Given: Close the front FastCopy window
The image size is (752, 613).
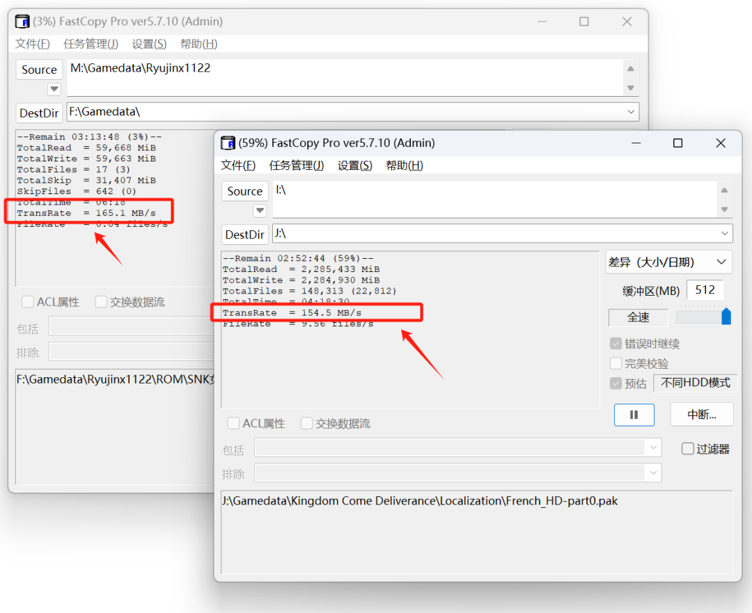Looking at the screenshot, I should click(x=721, y=143).
